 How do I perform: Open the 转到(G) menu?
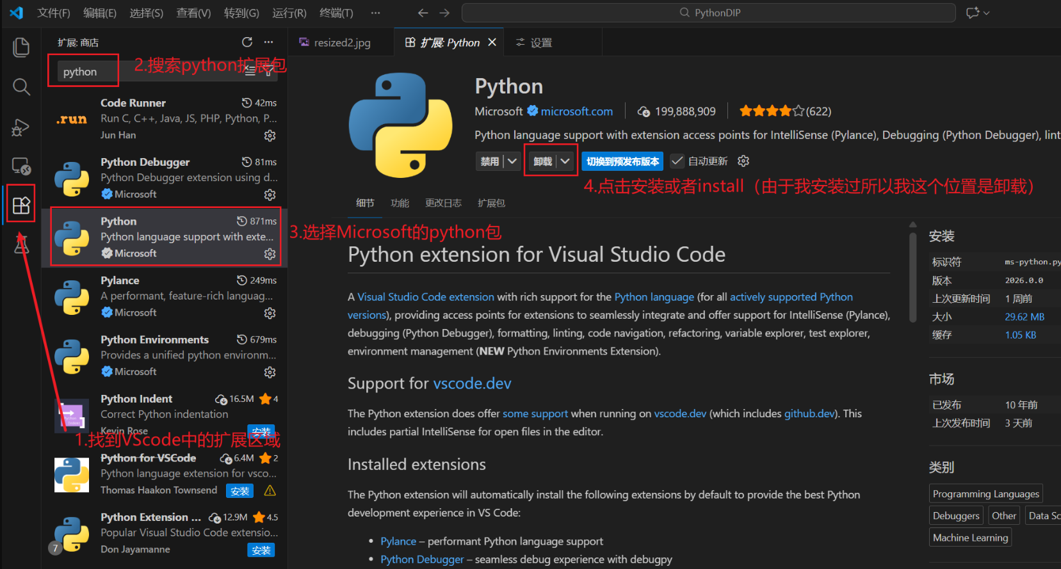(x=241, y=13)
